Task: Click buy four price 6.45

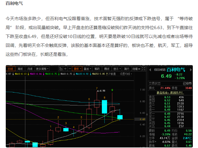Action: (x=167, y=123)
